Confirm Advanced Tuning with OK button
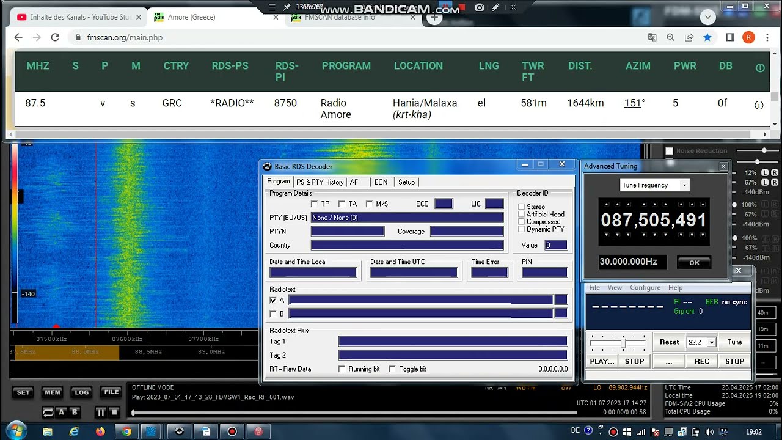The image size is (782, 440). pyautogui.click(x=694, y=263)
